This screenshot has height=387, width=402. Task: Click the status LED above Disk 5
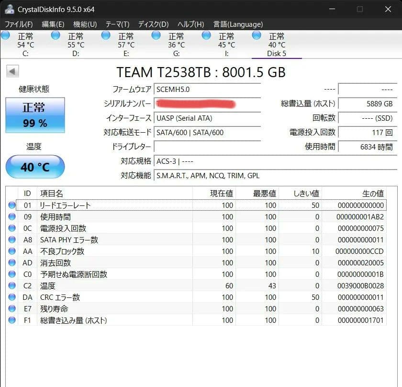[256, 35]
